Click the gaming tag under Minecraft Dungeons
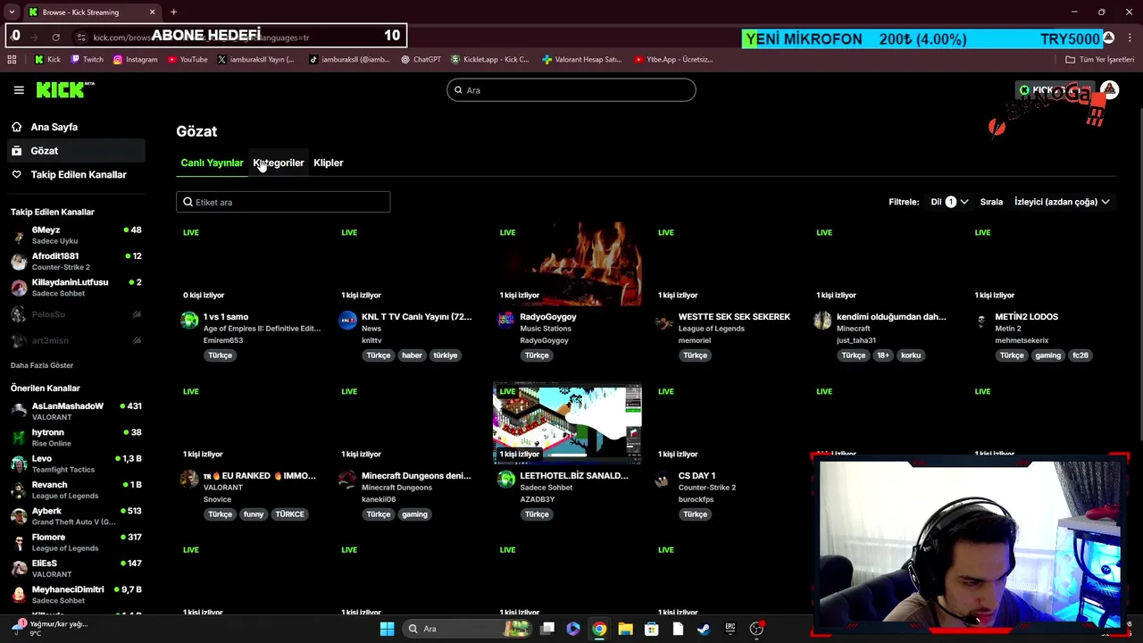The width and height of the screenshot is (1143, 643). pyautogui.click(x=414, y=514)
